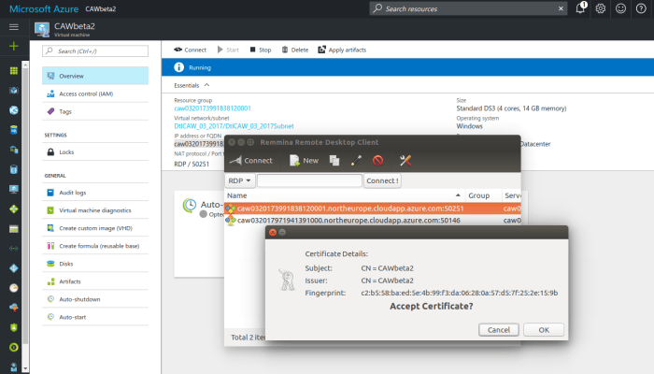Click the Start button in Azure toolbar
The width and height of the screenshot is (654, 374).
pyautogui.click(x=228, y=50)
